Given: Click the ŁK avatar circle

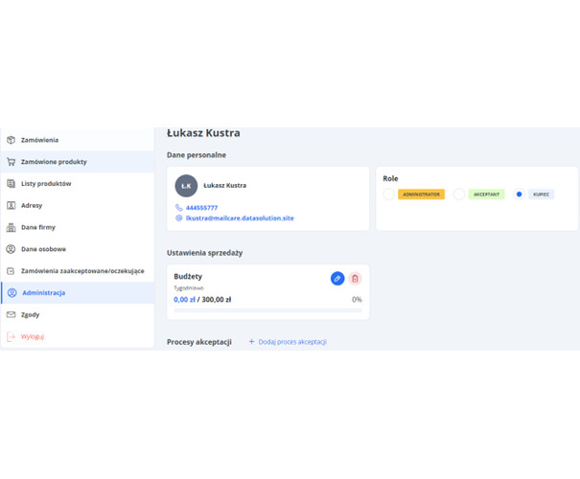Looking at the screenshot, I should click(186, 186).
